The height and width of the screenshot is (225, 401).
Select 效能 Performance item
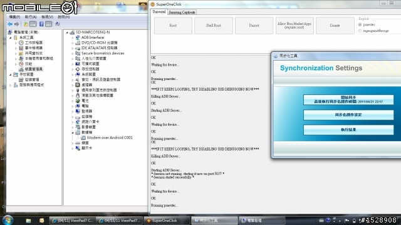(x=28, y=64)
